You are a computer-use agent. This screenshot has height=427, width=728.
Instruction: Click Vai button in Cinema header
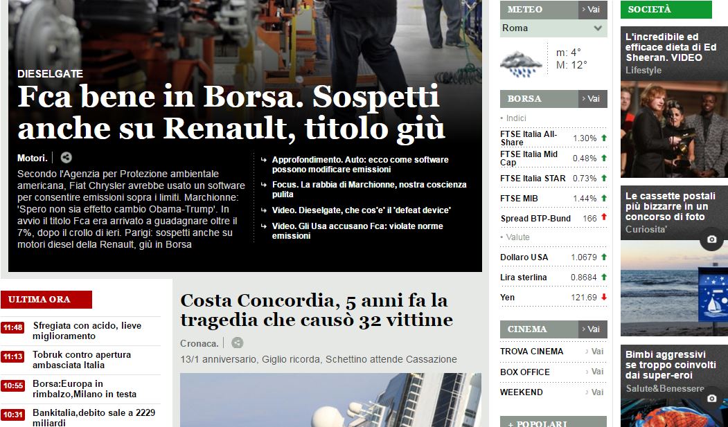(x=592, y=329)
